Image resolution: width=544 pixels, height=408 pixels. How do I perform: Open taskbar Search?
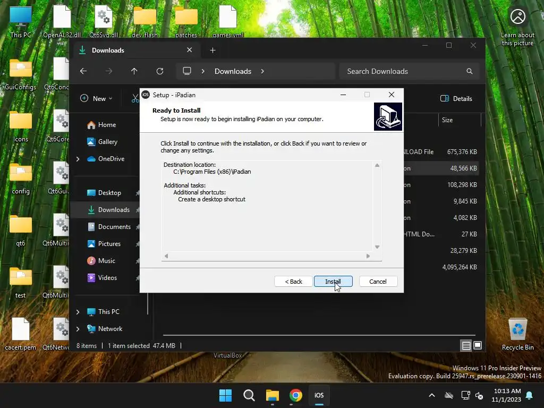pyautogui.click(x=249, y=395)
